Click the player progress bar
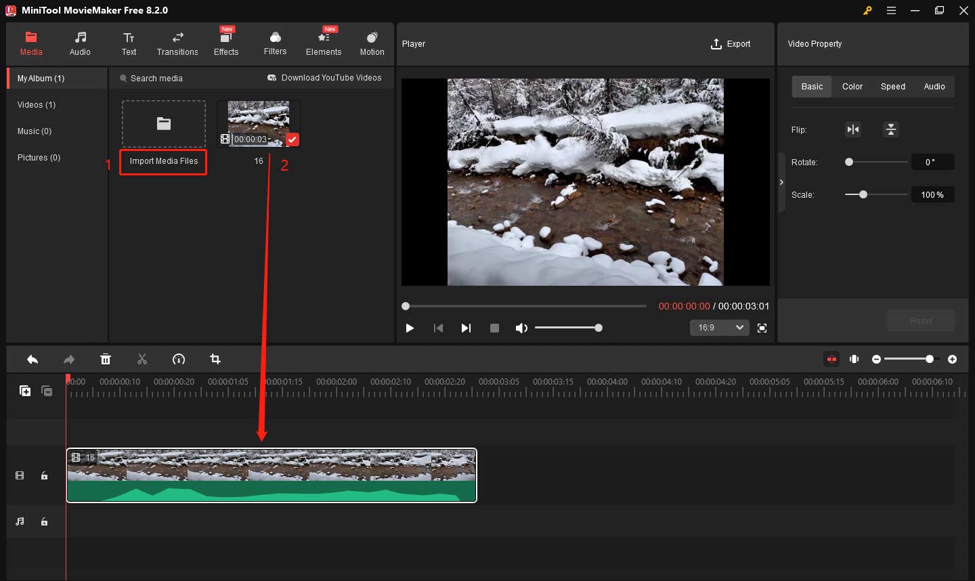 [x=525, y=306]
